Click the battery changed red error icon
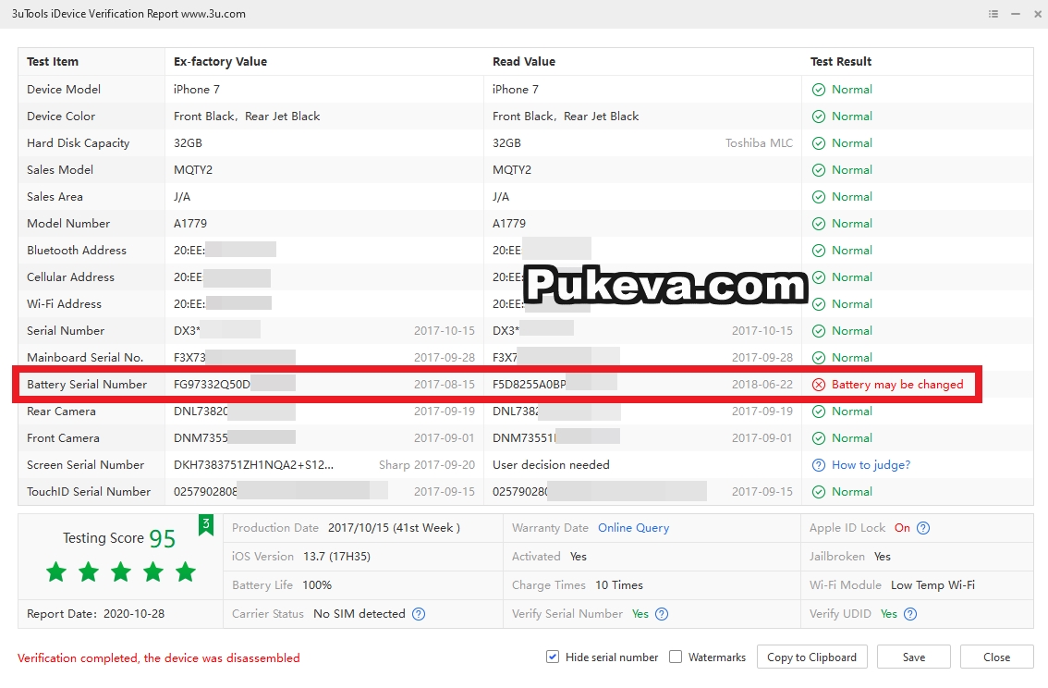This screenshot has height=688, width=1048. click(818, 385)
